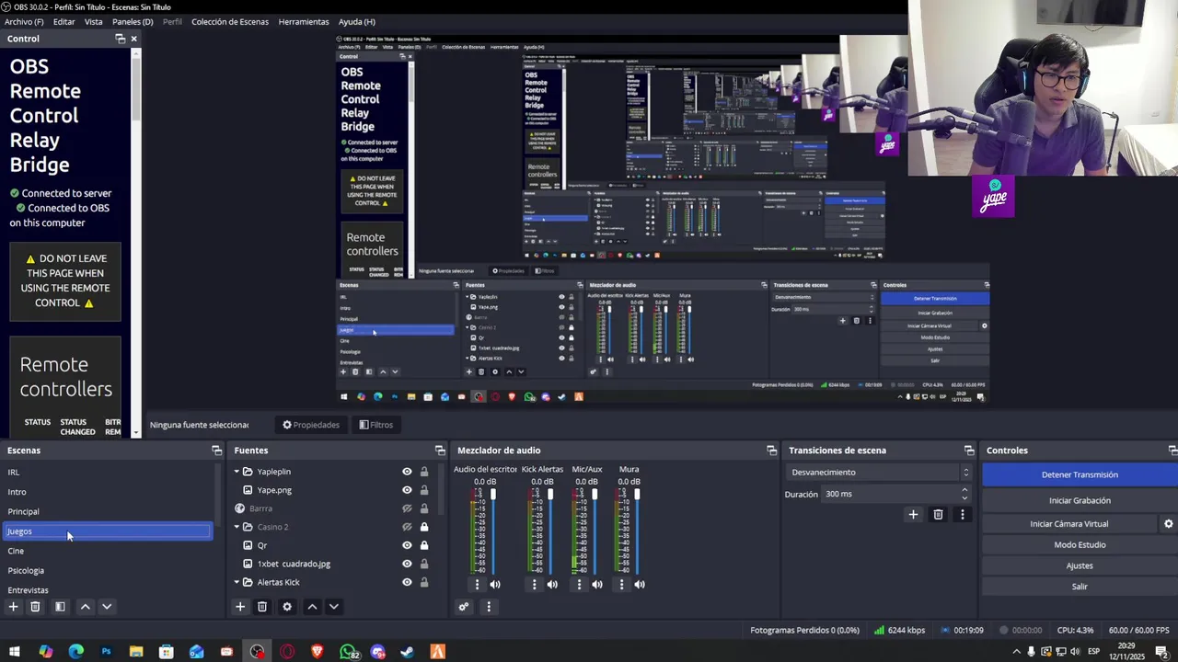Click the Audio del escritorio volume slider
Screen dimensions: 1178x662
493,531
